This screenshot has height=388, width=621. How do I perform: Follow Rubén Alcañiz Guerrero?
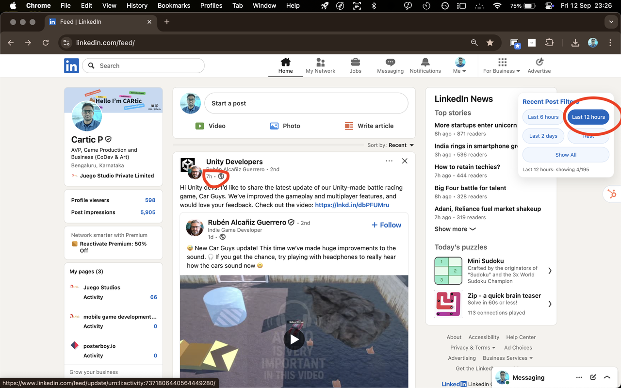(x=386, y=225)
